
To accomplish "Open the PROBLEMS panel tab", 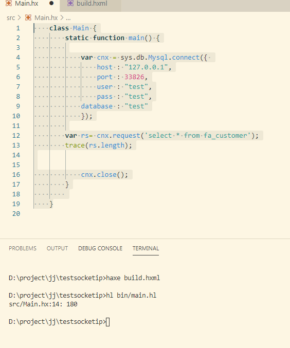I will (x=23, y=248).
